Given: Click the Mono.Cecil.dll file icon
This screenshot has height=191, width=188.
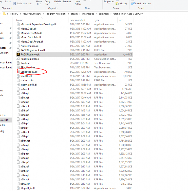Looking at the screenshot, I should click(x=18, y=29).
